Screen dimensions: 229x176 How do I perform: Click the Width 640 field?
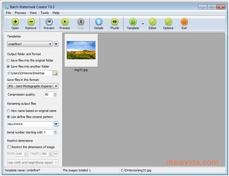point(20,154)
